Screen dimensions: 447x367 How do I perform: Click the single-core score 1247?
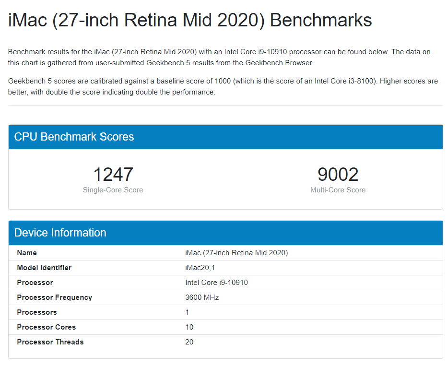[113, 174]
